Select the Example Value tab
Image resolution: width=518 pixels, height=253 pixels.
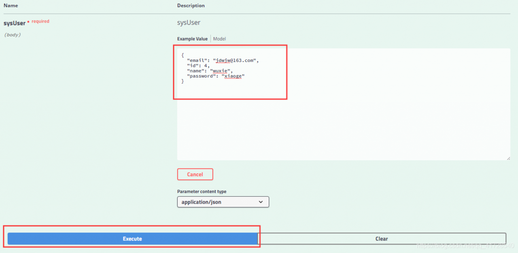click(192, 39)
